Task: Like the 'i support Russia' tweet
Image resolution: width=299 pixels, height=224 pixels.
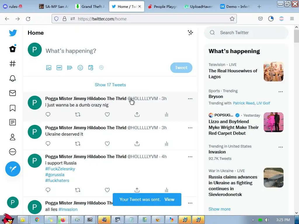Action: 107,190
